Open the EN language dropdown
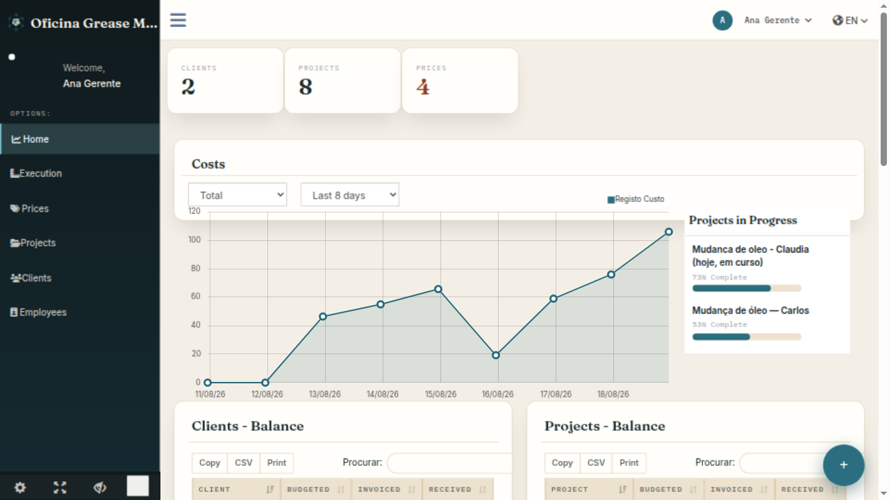This screenshot has width=889, height=500. (850, 20)
